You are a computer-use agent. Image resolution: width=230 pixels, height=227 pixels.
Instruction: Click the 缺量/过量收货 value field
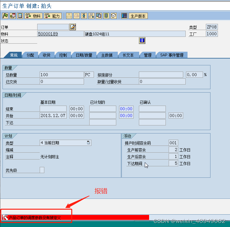click(x=162, y=81)
